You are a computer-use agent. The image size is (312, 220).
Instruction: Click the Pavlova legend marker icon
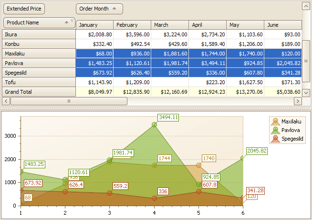tap(275, 130)
